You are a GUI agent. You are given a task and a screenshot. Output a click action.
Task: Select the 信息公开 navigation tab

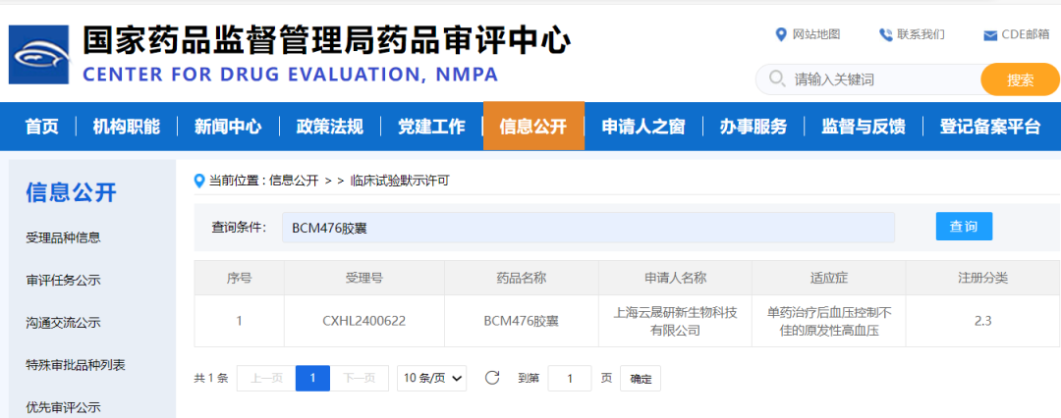point(533,127)
